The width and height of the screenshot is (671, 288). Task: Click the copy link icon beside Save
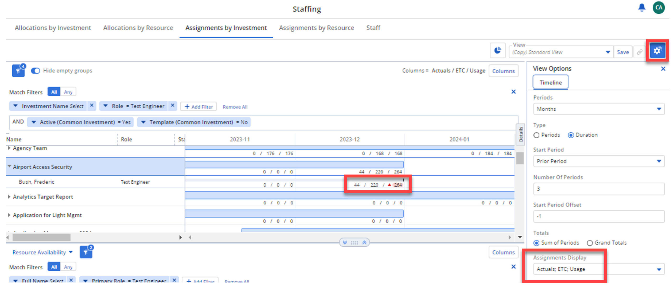[640, 52]
